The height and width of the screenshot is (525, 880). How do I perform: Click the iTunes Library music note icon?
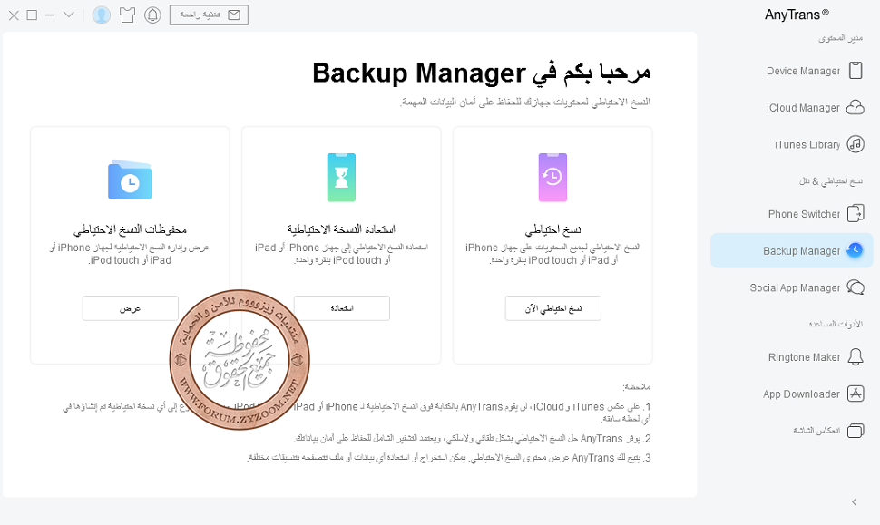pos(856,145)
